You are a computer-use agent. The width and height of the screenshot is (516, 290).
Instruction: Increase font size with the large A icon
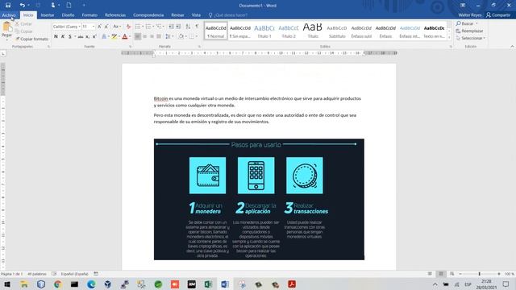tap(99, 27)
